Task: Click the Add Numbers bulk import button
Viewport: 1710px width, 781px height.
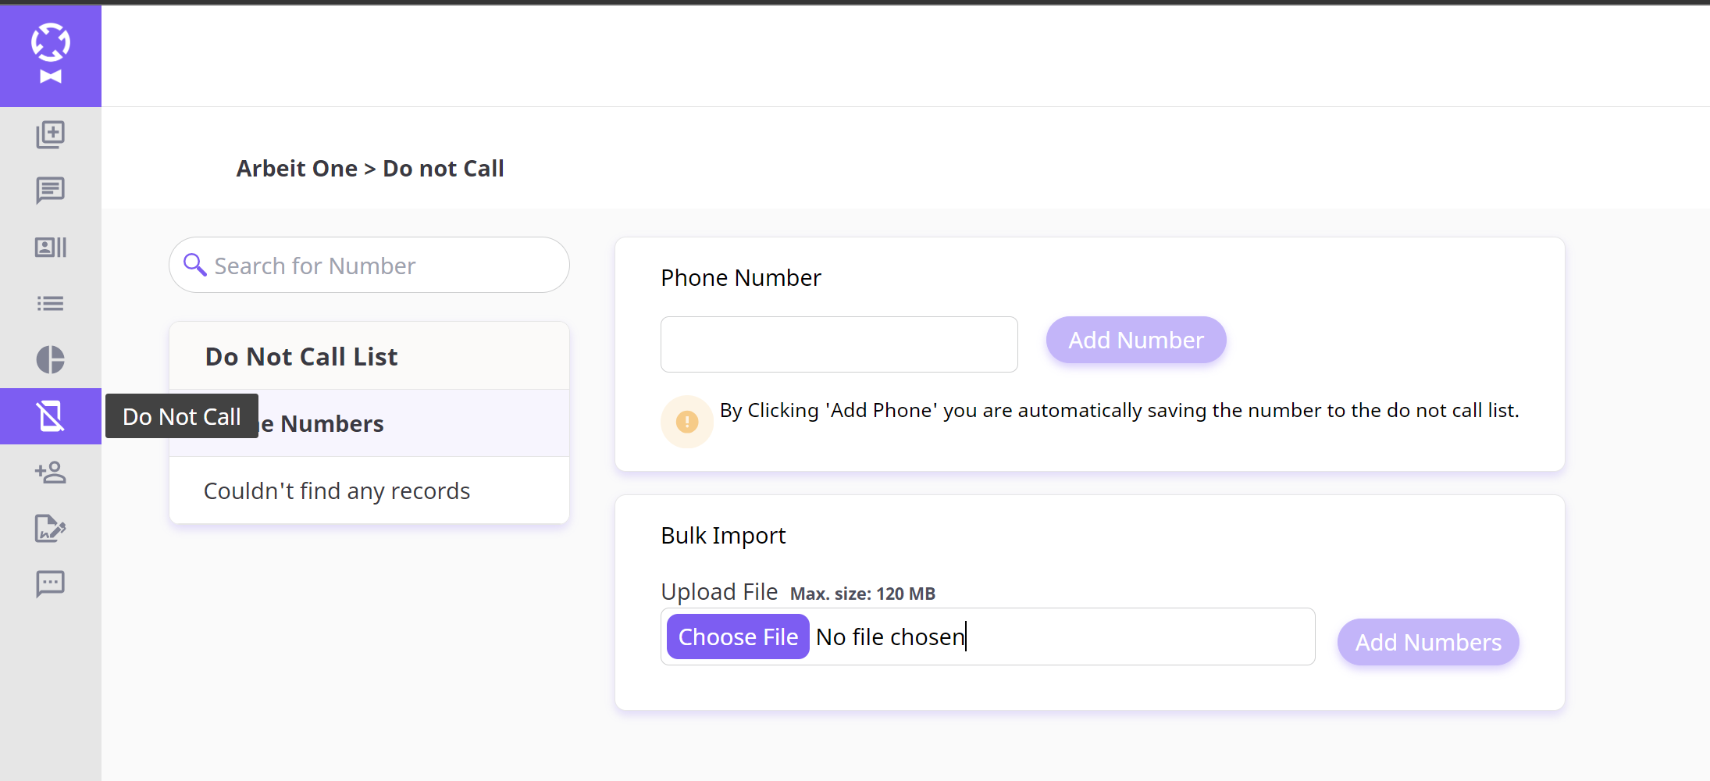Action: [1427, 642]
